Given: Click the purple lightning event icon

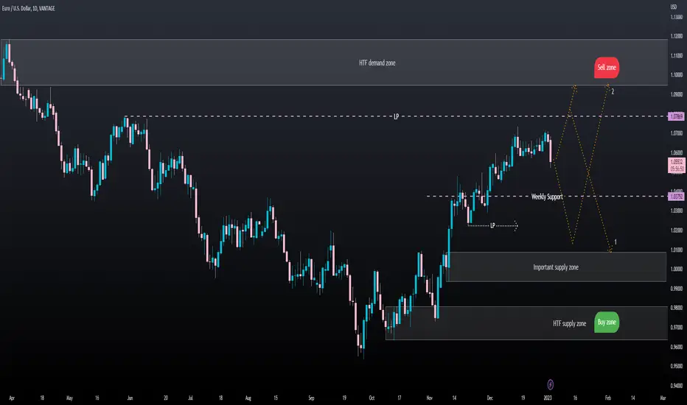Looking at the screenshot, I should (551, 384).
